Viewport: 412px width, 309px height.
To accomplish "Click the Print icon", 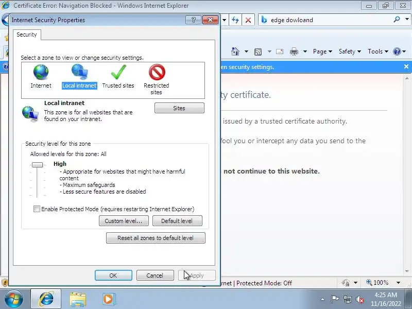I will point(294,51).
